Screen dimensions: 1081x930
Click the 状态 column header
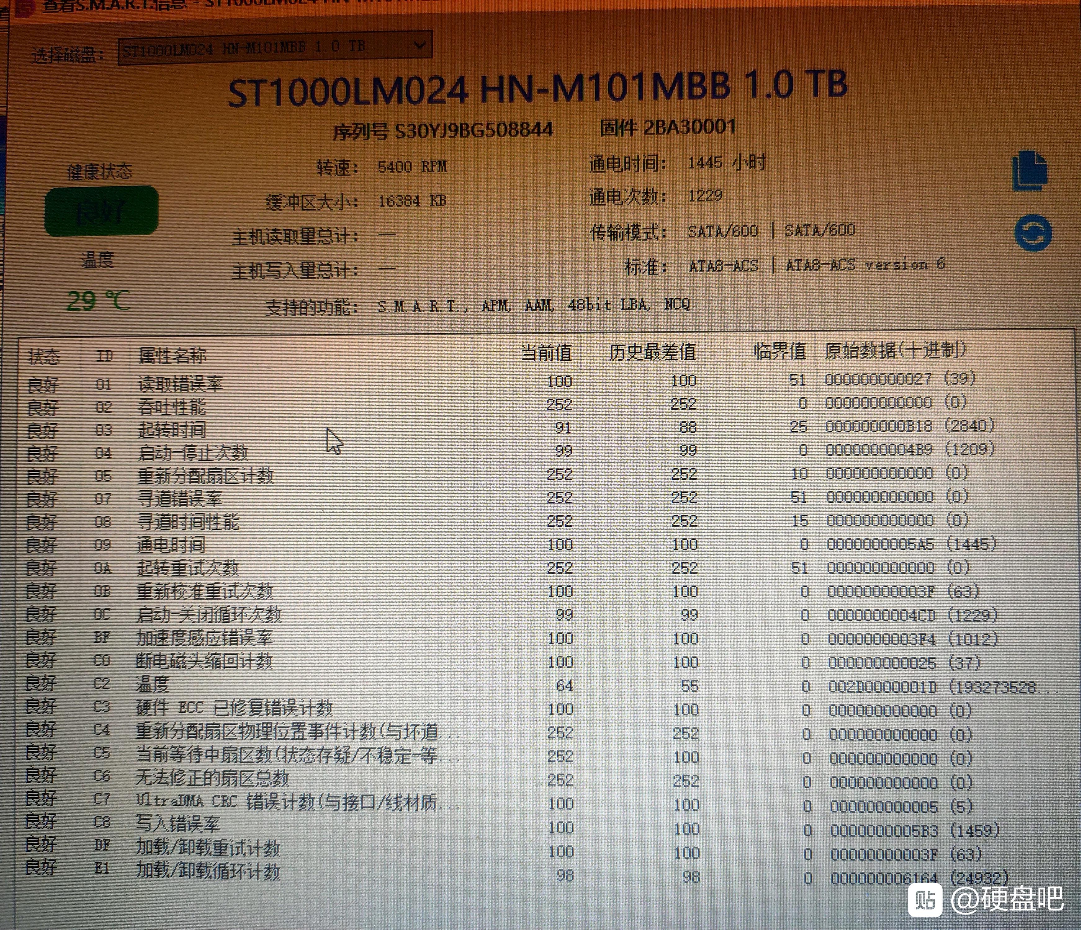(44, 357)
